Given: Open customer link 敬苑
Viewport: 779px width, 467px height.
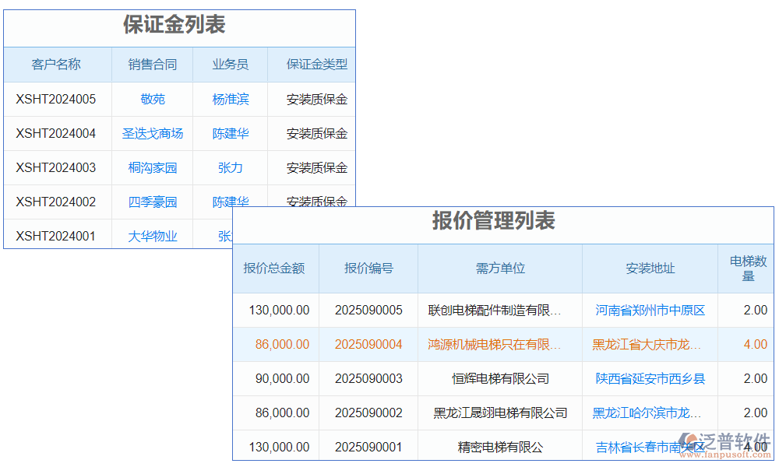Looking at the screenshot, I should tap(151, 99).
